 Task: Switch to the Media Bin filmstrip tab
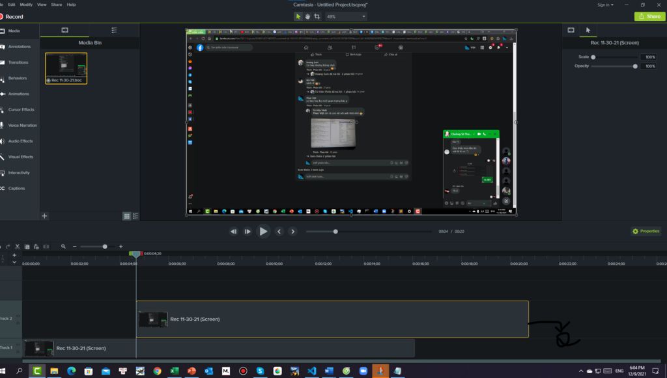click(64, 30)
